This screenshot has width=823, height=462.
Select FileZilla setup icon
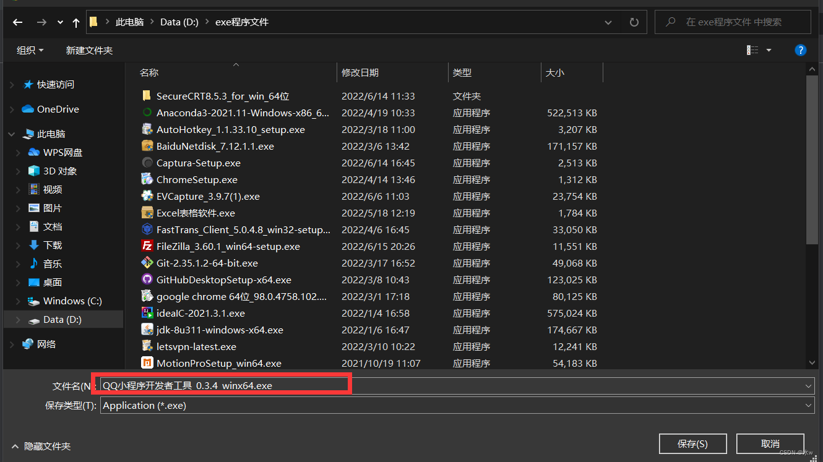tap(147, 246)
